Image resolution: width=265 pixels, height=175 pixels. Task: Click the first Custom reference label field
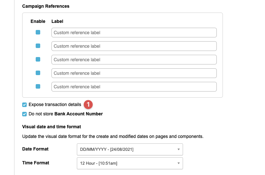[134, 33]
